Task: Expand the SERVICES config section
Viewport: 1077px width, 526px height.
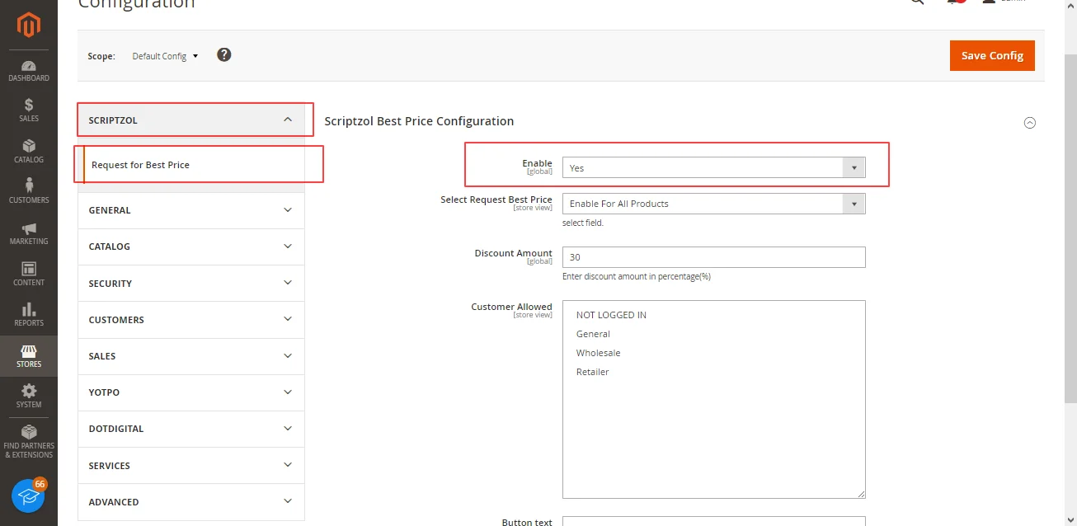Action: pos(191,466)
